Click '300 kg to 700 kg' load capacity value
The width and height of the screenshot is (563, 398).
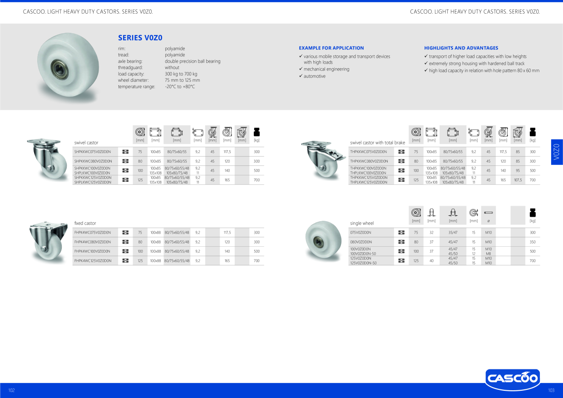181,74
